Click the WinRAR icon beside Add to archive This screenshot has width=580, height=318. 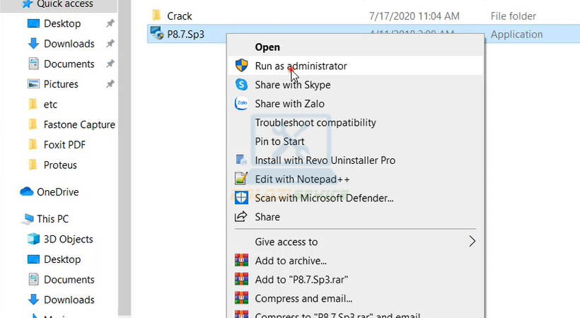[242, 261]
